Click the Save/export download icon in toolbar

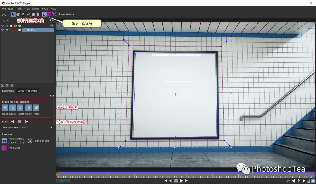tap(4, 14)
